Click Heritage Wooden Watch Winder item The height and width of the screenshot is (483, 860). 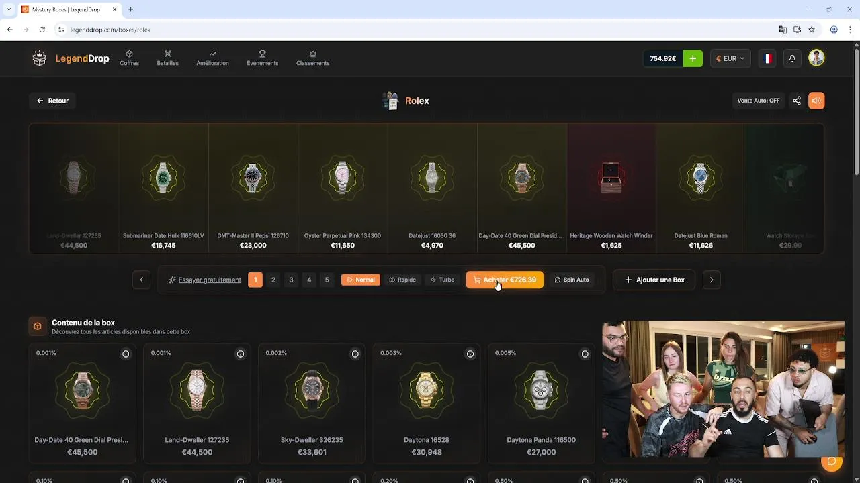(611, 189)
